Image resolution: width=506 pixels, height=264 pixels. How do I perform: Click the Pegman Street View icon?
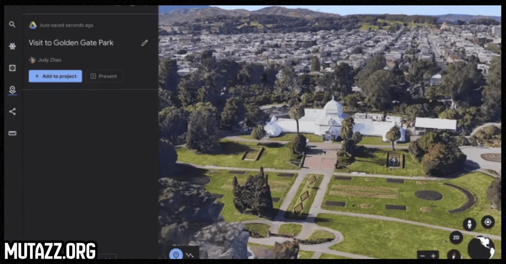point(469,224)
